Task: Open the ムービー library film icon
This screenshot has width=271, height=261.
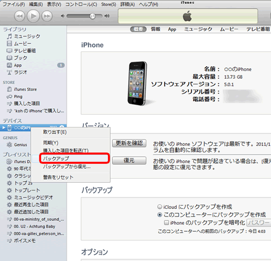Action: 9,43
